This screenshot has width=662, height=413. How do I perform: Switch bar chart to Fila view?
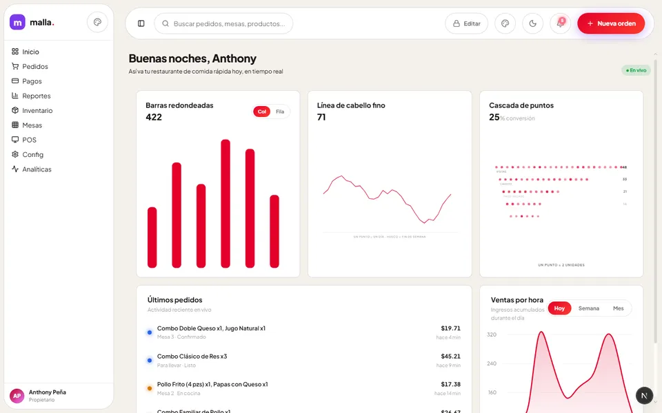pos(280,112)
